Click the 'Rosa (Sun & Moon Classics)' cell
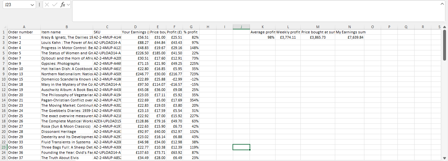Viewport: 448px width, 161px height. 67,126
